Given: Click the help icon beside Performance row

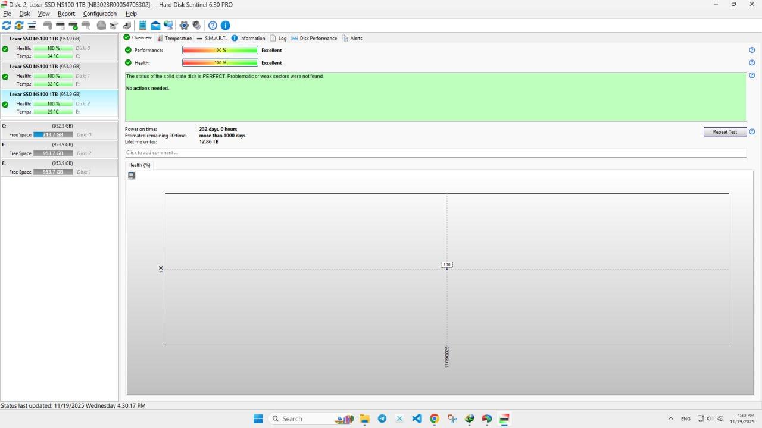Looking at the screenshot, I should pyautogui.click(x=752, y=50).
